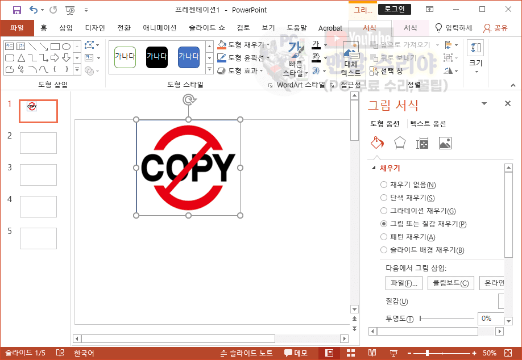Switch to Reading view
The image size is (522, 360).
pyautogui.click(x=372, y=353)
